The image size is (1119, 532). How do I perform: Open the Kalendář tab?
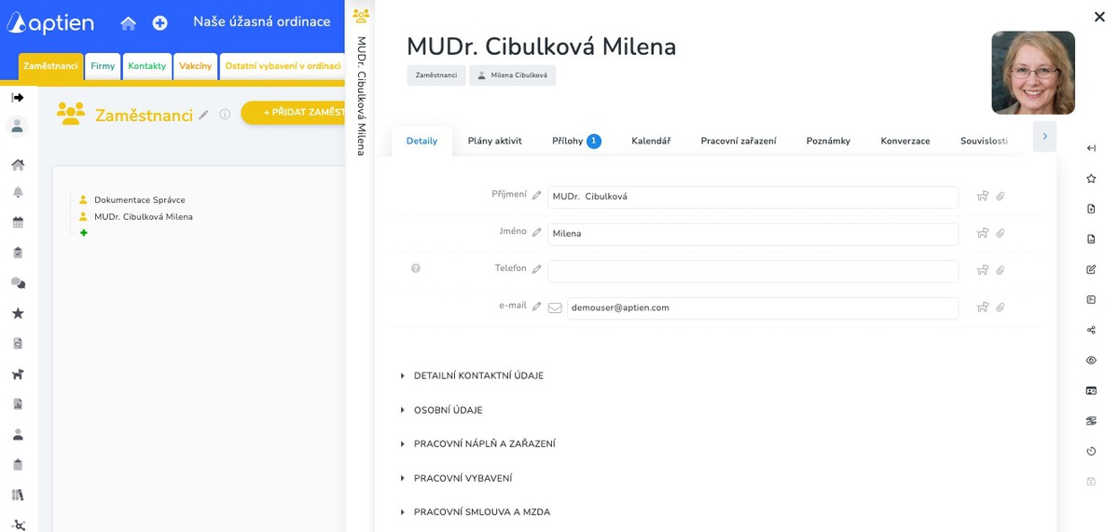[651, 141]
